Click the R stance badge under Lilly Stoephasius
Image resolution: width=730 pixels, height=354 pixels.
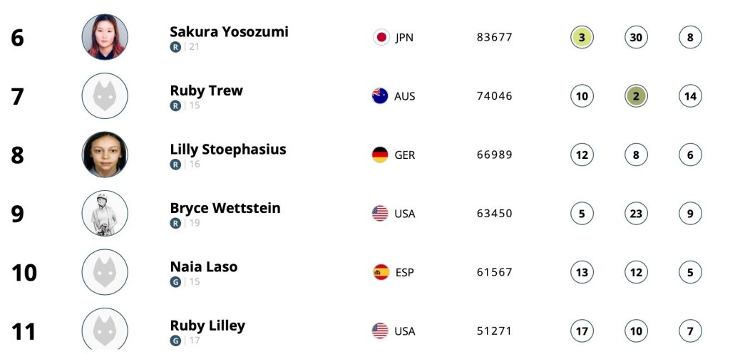[x=175, y=165]
